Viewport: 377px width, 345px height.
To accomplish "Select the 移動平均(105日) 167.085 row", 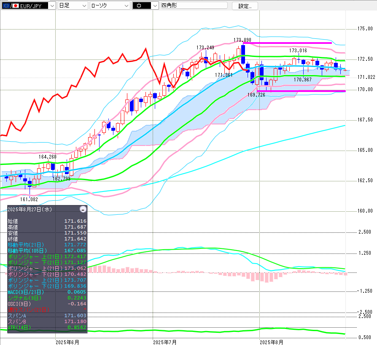I will [47, 251].
